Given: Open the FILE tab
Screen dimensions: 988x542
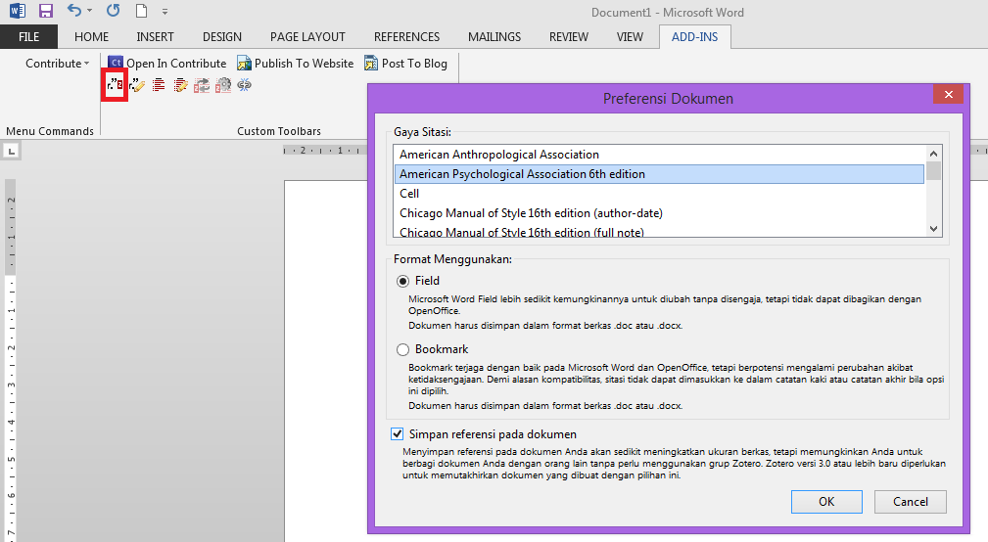Looking at the screenshot, I should 29,36.
